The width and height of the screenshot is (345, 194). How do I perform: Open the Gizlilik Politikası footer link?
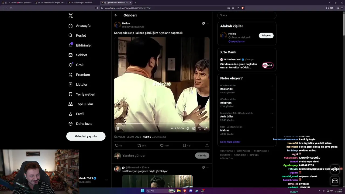243,151
